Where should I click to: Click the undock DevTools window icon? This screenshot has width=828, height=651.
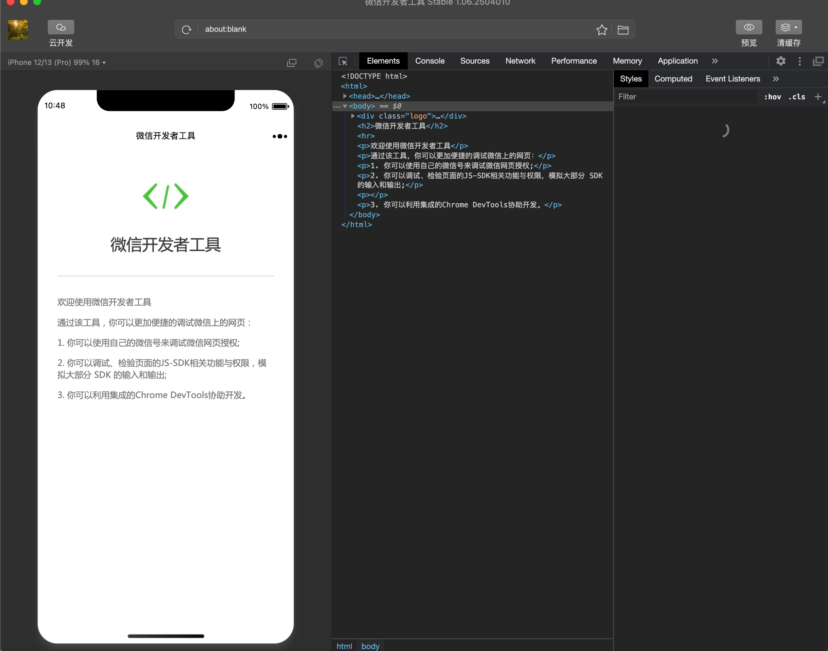[818, 61]
